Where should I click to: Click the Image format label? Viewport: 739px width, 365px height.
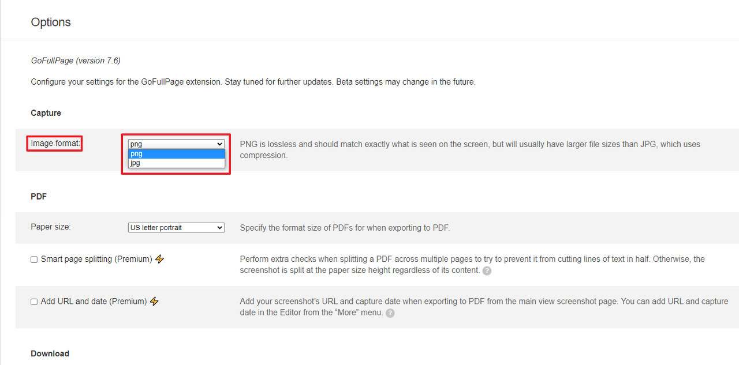(56, 143)
